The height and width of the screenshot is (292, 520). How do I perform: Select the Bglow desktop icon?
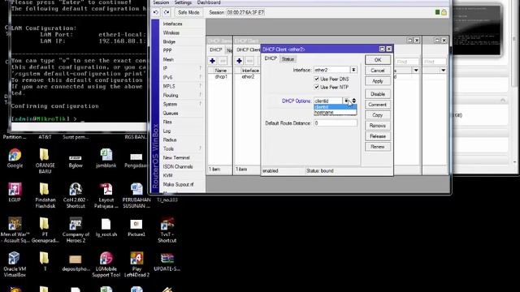point(76,157)
